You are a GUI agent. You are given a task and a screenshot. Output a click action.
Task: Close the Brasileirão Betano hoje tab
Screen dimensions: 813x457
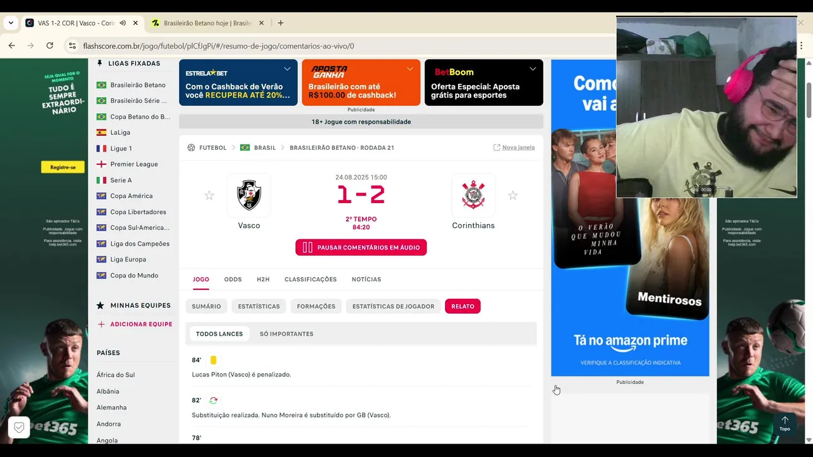pyautogui.click(x=262, y=23)
